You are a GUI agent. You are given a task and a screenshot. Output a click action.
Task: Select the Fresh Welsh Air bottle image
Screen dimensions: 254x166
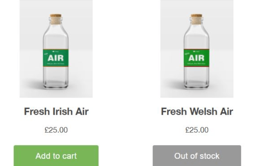point(197,49)
